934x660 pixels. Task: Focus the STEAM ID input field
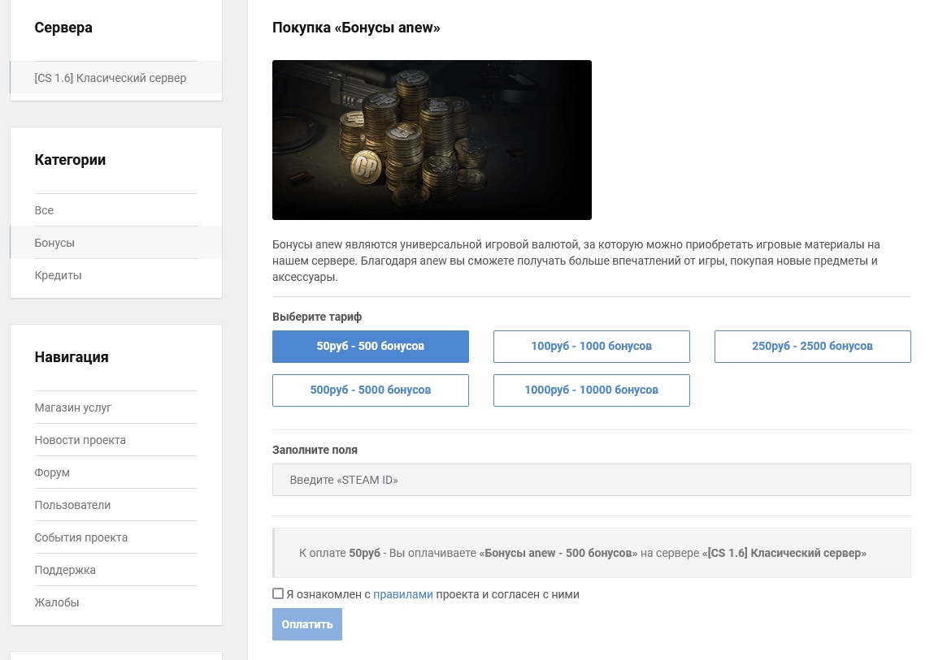[591, 480]
